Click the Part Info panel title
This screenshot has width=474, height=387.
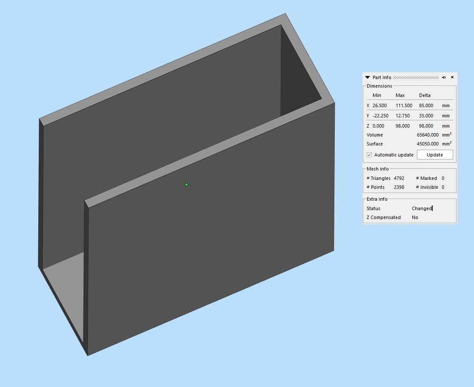382,77
